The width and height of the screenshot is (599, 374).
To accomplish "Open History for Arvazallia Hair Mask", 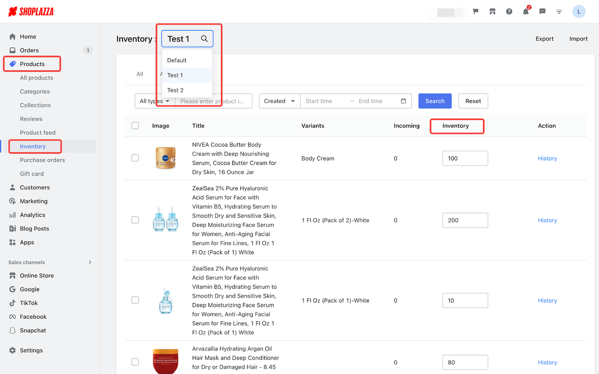I will tap(547, 362).
